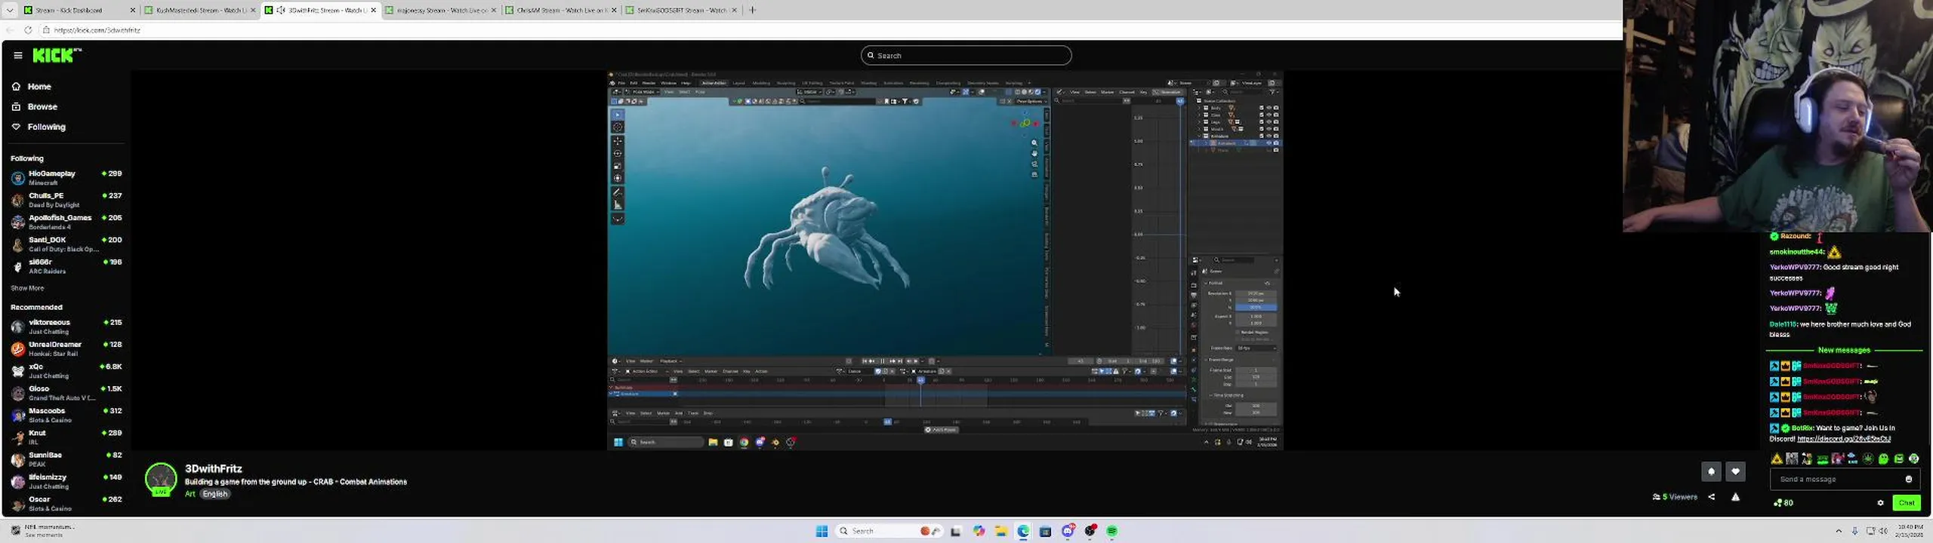Click the viewport pan hand gizmo
The image size is (1933, 543).
tap(1034, 153)
